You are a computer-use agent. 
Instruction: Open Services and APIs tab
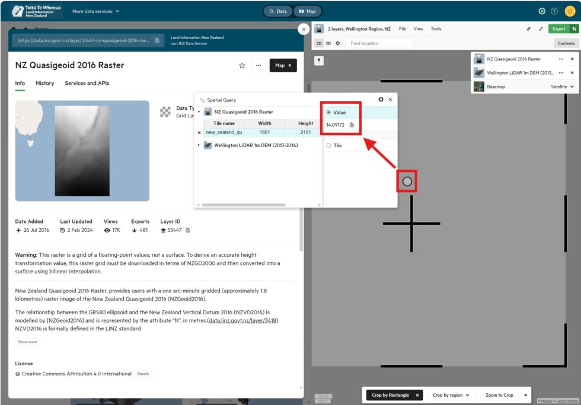pos(87,83)
